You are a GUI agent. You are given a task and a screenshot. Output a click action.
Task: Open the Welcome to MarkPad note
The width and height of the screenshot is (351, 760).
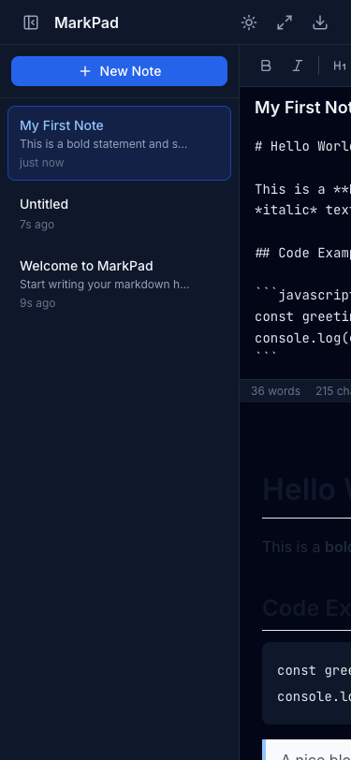(x=119, y=284)
